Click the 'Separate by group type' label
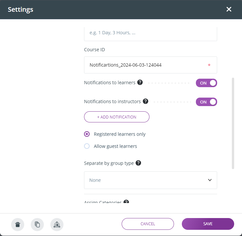This screenshot has height=236, width=242. (x=109, y=163)
